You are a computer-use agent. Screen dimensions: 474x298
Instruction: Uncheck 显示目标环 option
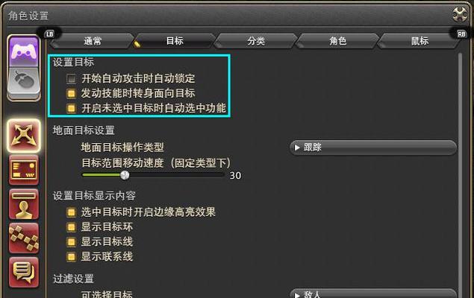[x=72, y=227]
